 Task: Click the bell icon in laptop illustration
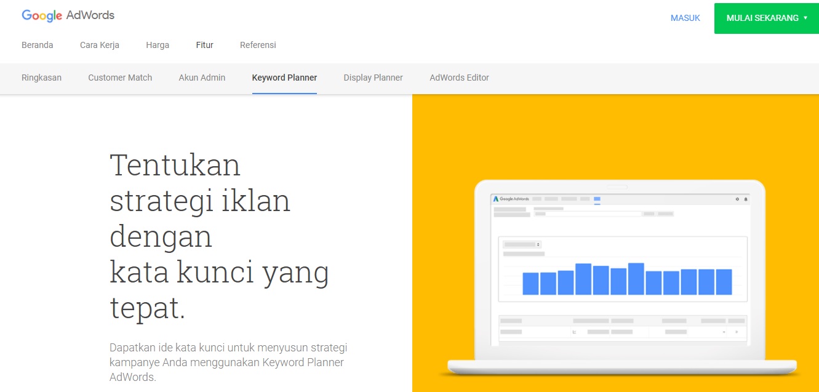(x=746, y=199)
